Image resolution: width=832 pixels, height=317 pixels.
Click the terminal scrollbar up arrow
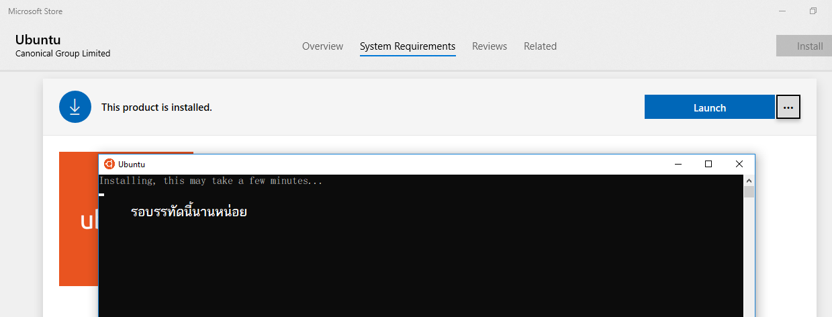tap(749, 180)
